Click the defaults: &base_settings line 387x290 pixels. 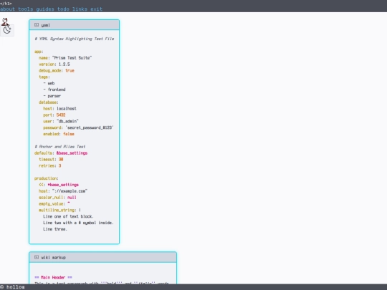point(61,153)
